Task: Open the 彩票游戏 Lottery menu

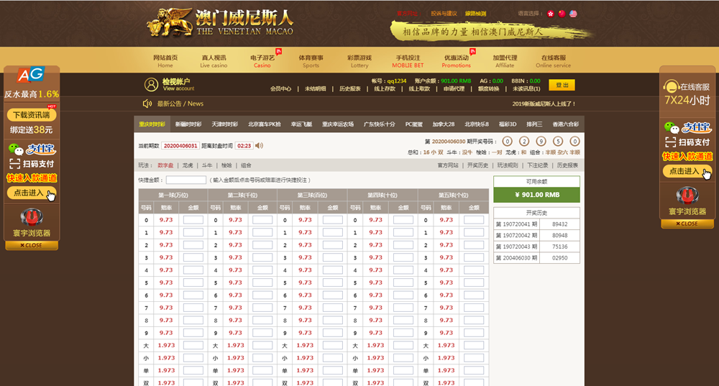Action: 359,61
